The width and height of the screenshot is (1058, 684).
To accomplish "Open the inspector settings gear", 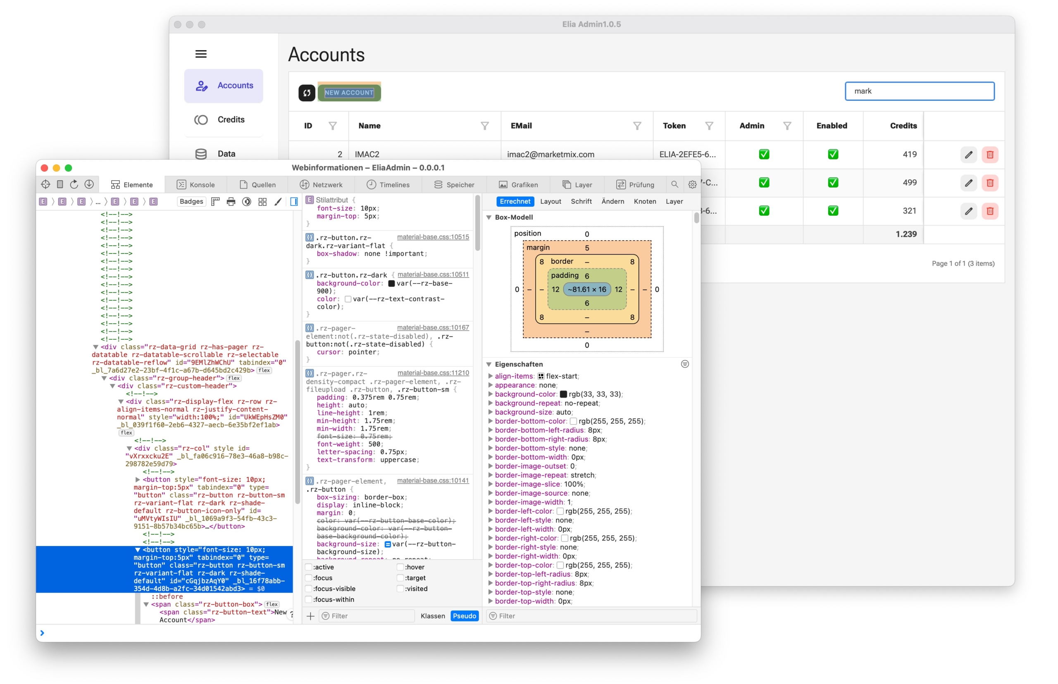I will [692, 184].
